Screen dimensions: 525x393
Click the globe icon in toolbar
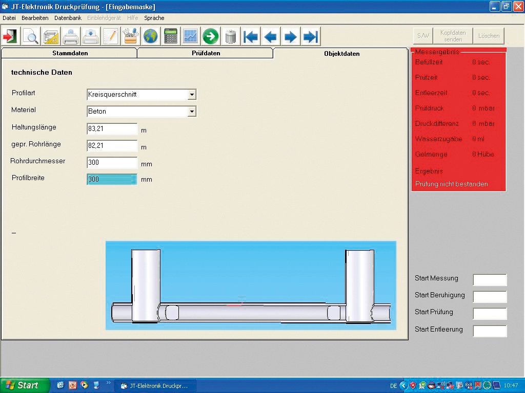(x=151, y=36)
